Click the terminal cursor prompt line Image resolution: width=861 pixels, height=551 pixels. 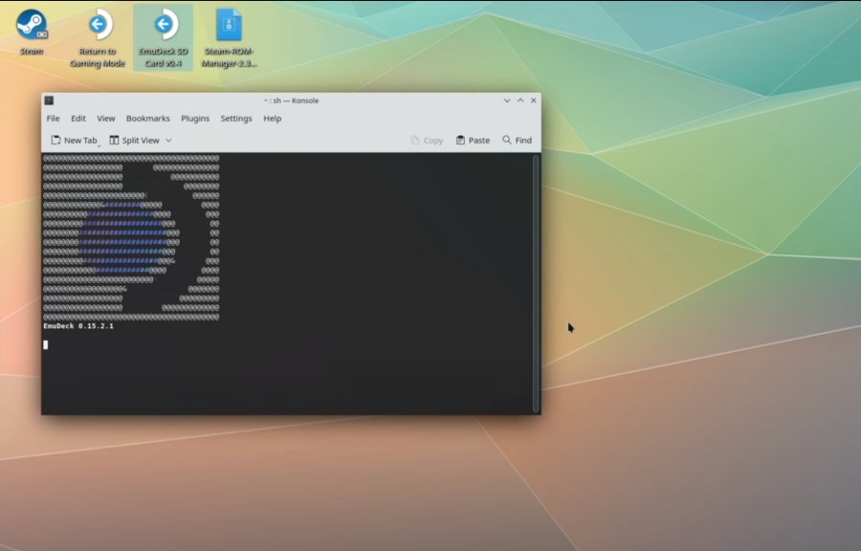coord(46,344)
